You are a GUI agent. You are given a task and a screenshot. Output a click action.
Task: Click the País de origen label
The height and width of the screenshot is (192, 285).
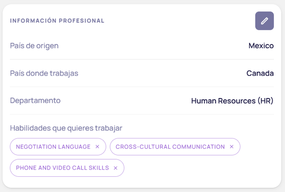[34, 46]
